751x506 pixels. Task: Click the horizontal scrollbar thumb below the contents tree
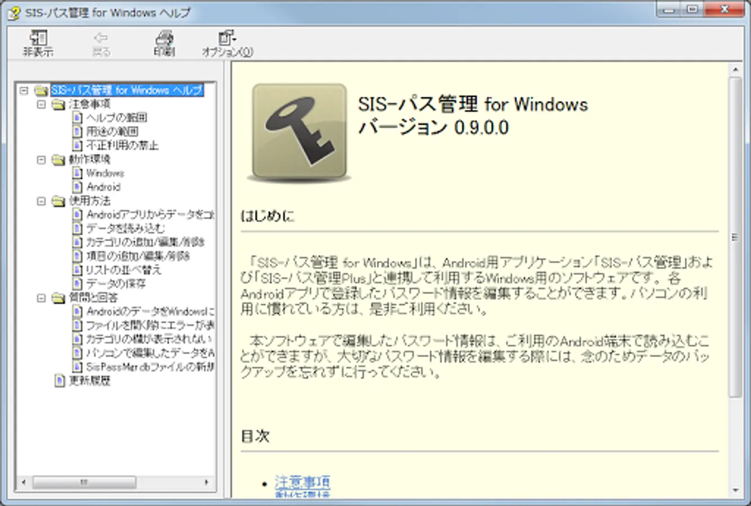(84, 482)
